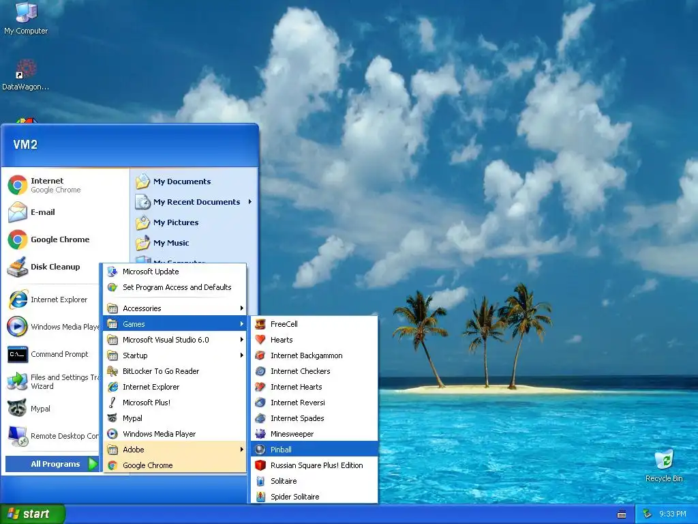Expand the Adobe submenu arrow
The height and width of the screenshot is (524, 698).
pyautogui.click(x=242, y=449)
